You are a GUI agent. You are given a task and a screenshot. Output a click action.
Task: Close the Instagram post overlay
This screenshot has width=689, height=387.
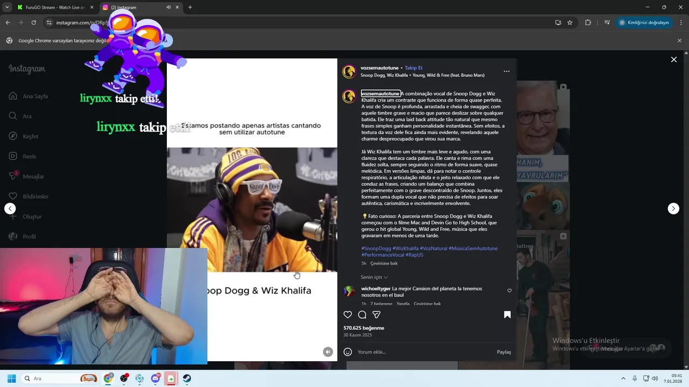[x=673, y=60]
